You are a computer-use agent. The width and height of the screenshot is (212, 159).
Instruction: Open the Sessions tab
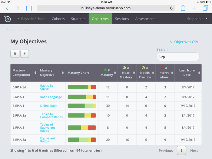pyautogui.click(x=122, y=19)
